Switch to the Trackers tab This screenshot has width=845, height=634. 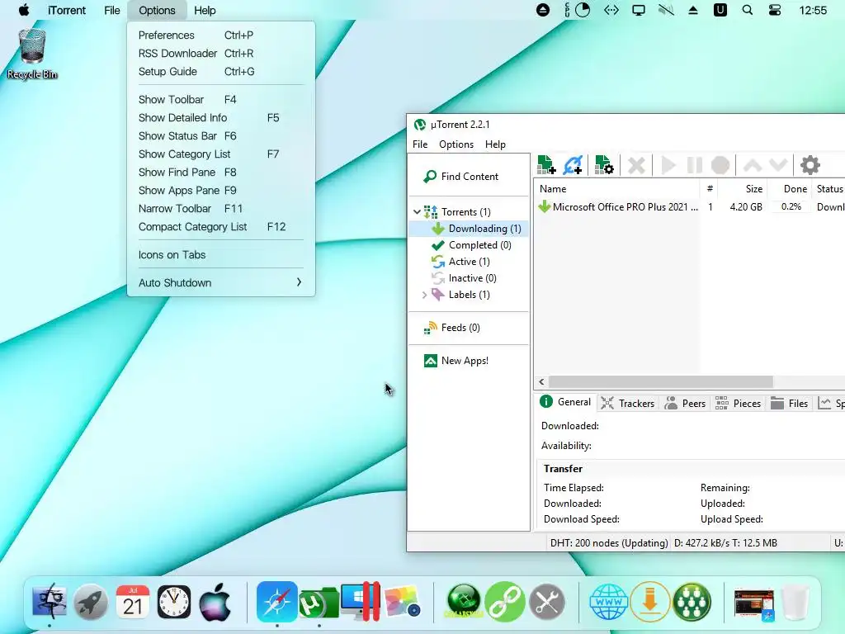[x=628, y=403]
